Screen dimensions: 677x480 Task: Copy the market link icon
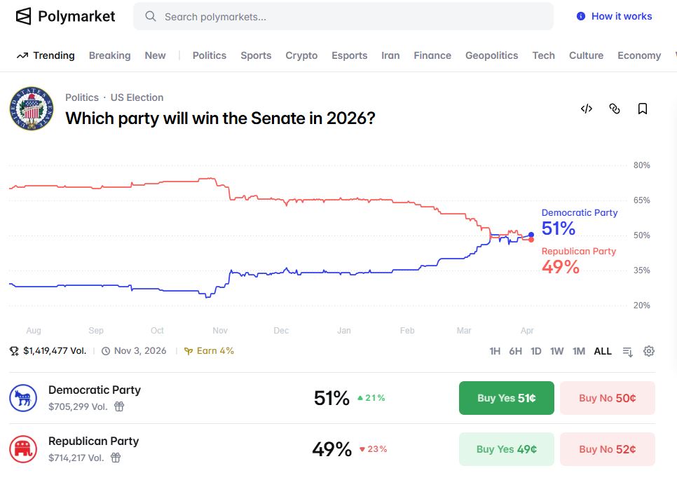point(615,109)
